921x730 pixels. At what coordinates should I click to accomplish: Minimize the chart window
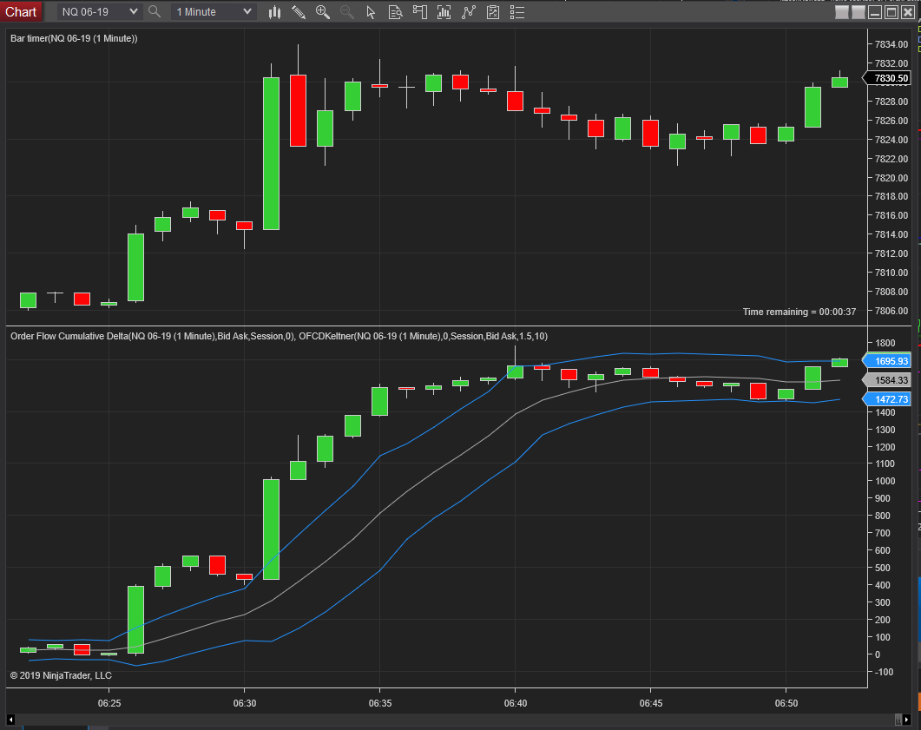[875, 12]
